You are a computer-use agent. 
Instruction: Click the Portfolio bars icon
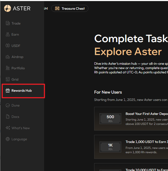tap(8, 68)
